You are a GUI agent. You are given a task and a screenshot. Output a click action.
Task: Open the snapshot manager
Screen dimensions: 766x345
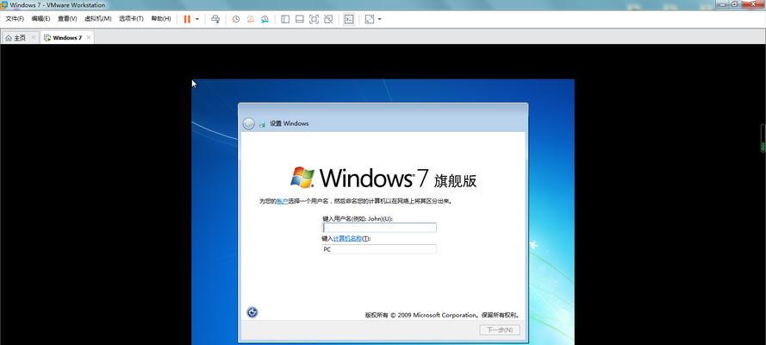[x=265, y=19]
